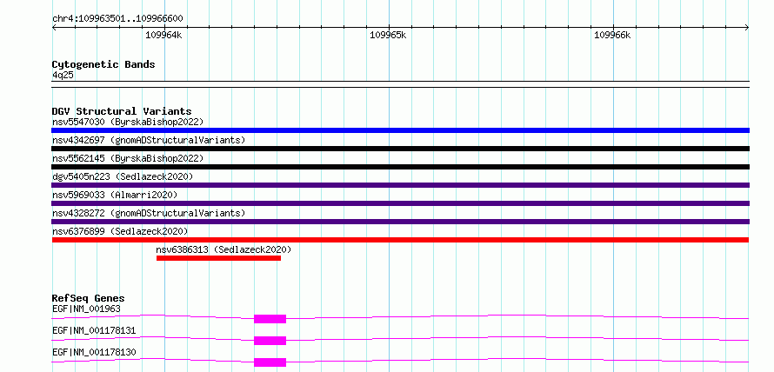774x372 pixels.
Task: Select the EGF|NM_001963 transcript label
Action: (x=86, y=309)
